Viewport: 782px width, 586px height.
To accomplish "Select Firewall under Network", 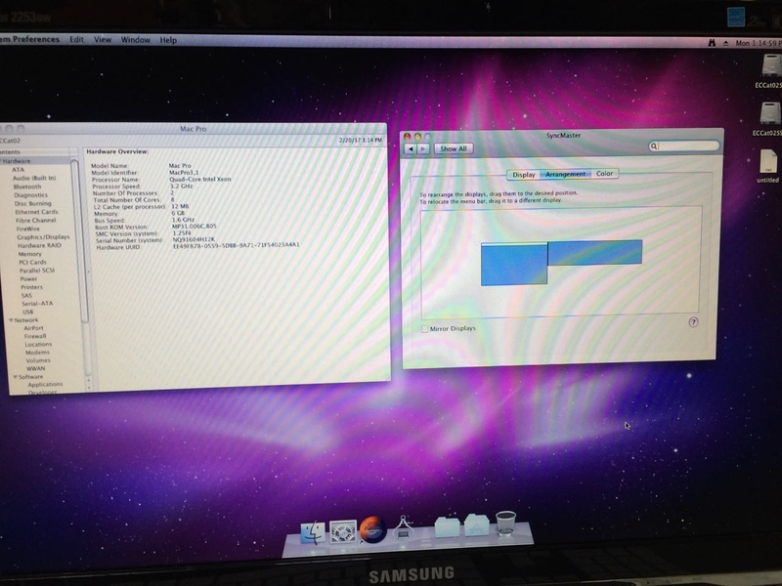I will coord(35,336).
